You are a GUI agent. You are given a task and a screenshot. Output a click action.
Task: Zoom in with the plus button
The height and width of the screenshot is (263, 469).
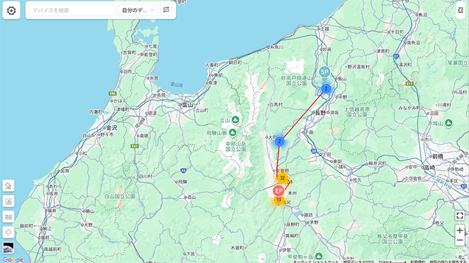pos(459,230)
